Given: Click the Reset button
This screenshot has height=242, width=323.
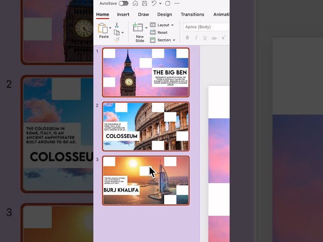Looking at the screenshot, I should click(x=158, y=32).
